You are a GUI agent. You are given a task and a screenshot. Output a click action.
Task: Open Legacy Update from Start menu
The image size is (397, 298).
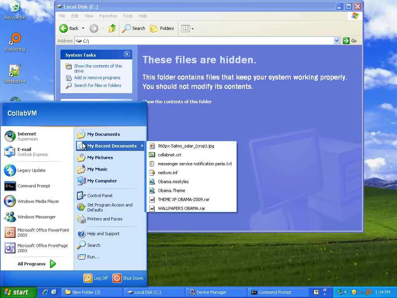click(37, 170)
